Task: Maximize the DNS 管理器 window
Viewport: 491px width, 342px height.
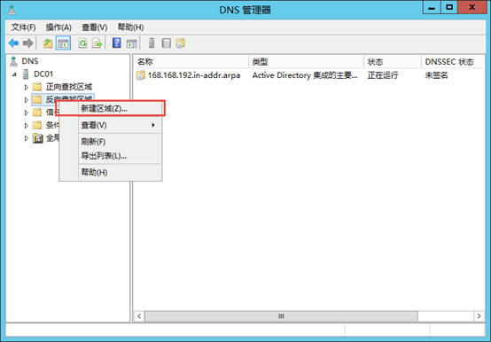Action: point(449,7)
